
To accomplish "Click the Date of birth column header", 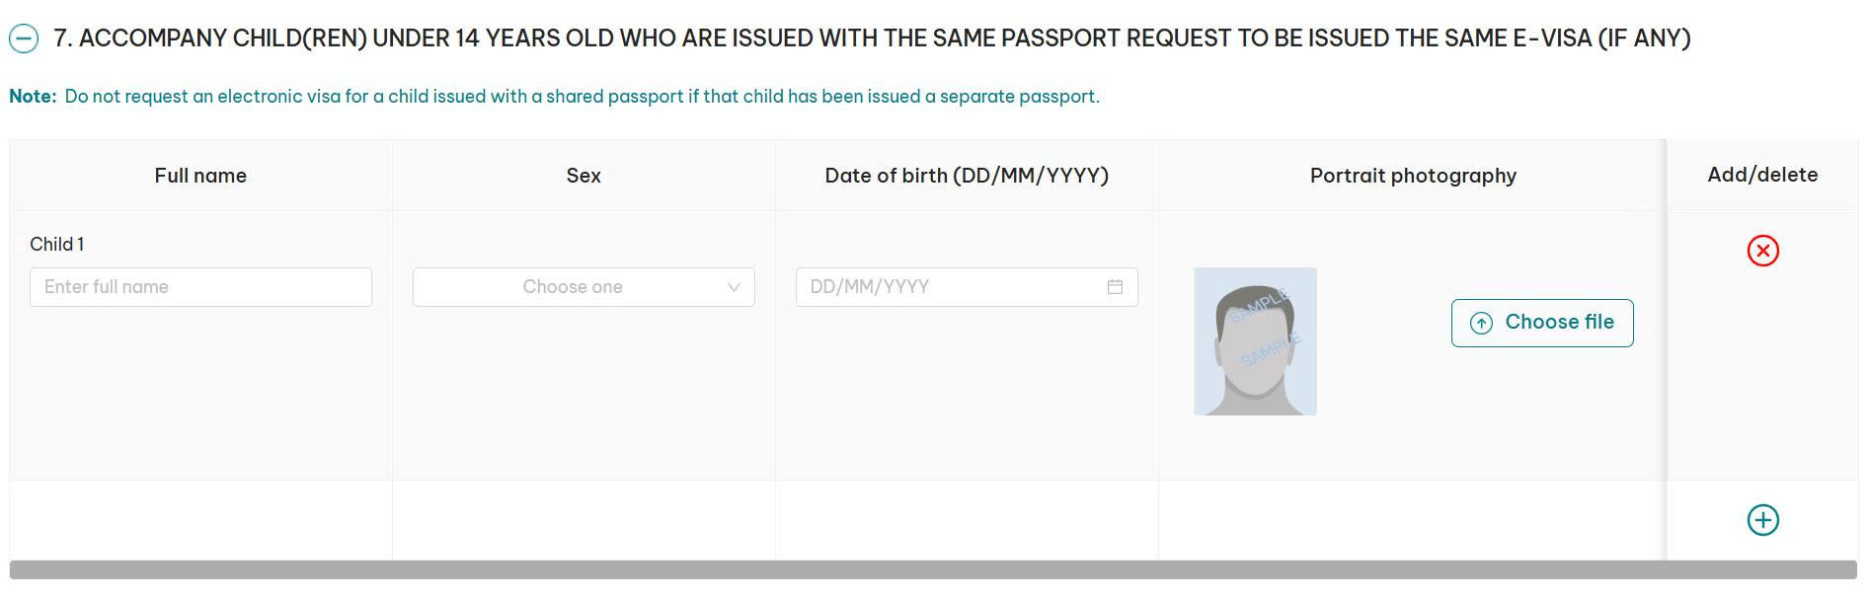I will coord(967,176).
